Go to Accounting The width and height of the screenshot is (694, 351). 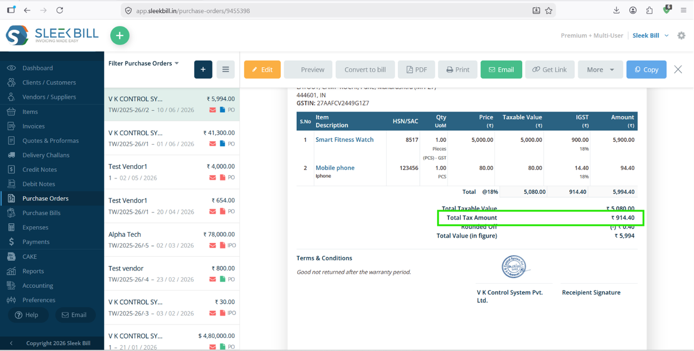37,285
